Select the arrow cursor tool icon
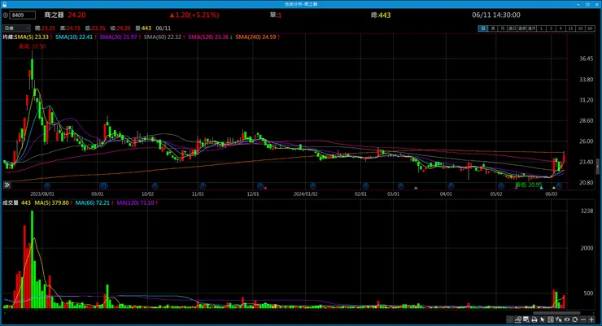The width and height of the screenshot is (602, 326). coord(543,319)
